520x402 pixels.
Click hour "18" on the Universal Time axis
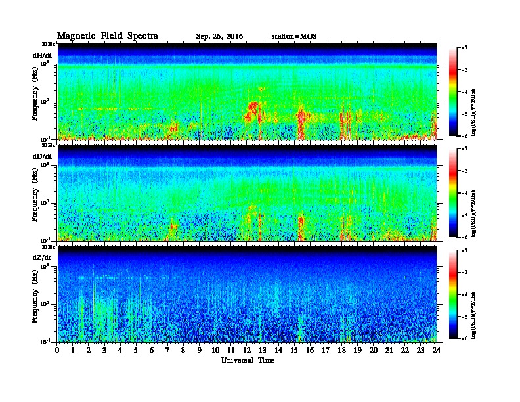[x=341, y=351]
